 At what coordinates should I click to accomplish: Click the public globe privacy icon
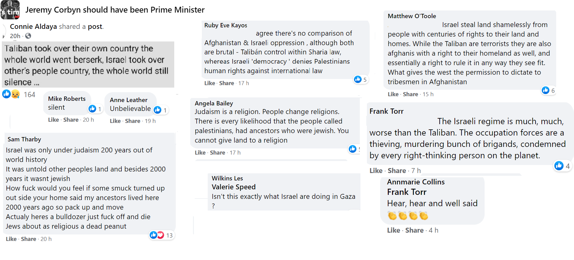[x=28, y=36]
